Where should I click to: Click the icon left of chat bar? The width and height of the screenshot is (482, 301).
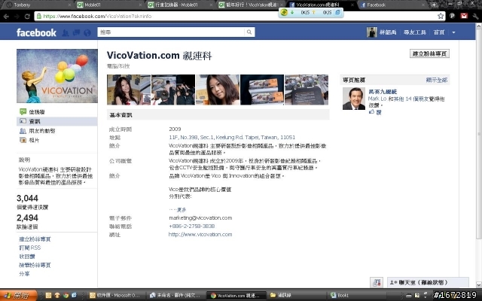click(377, 282)
